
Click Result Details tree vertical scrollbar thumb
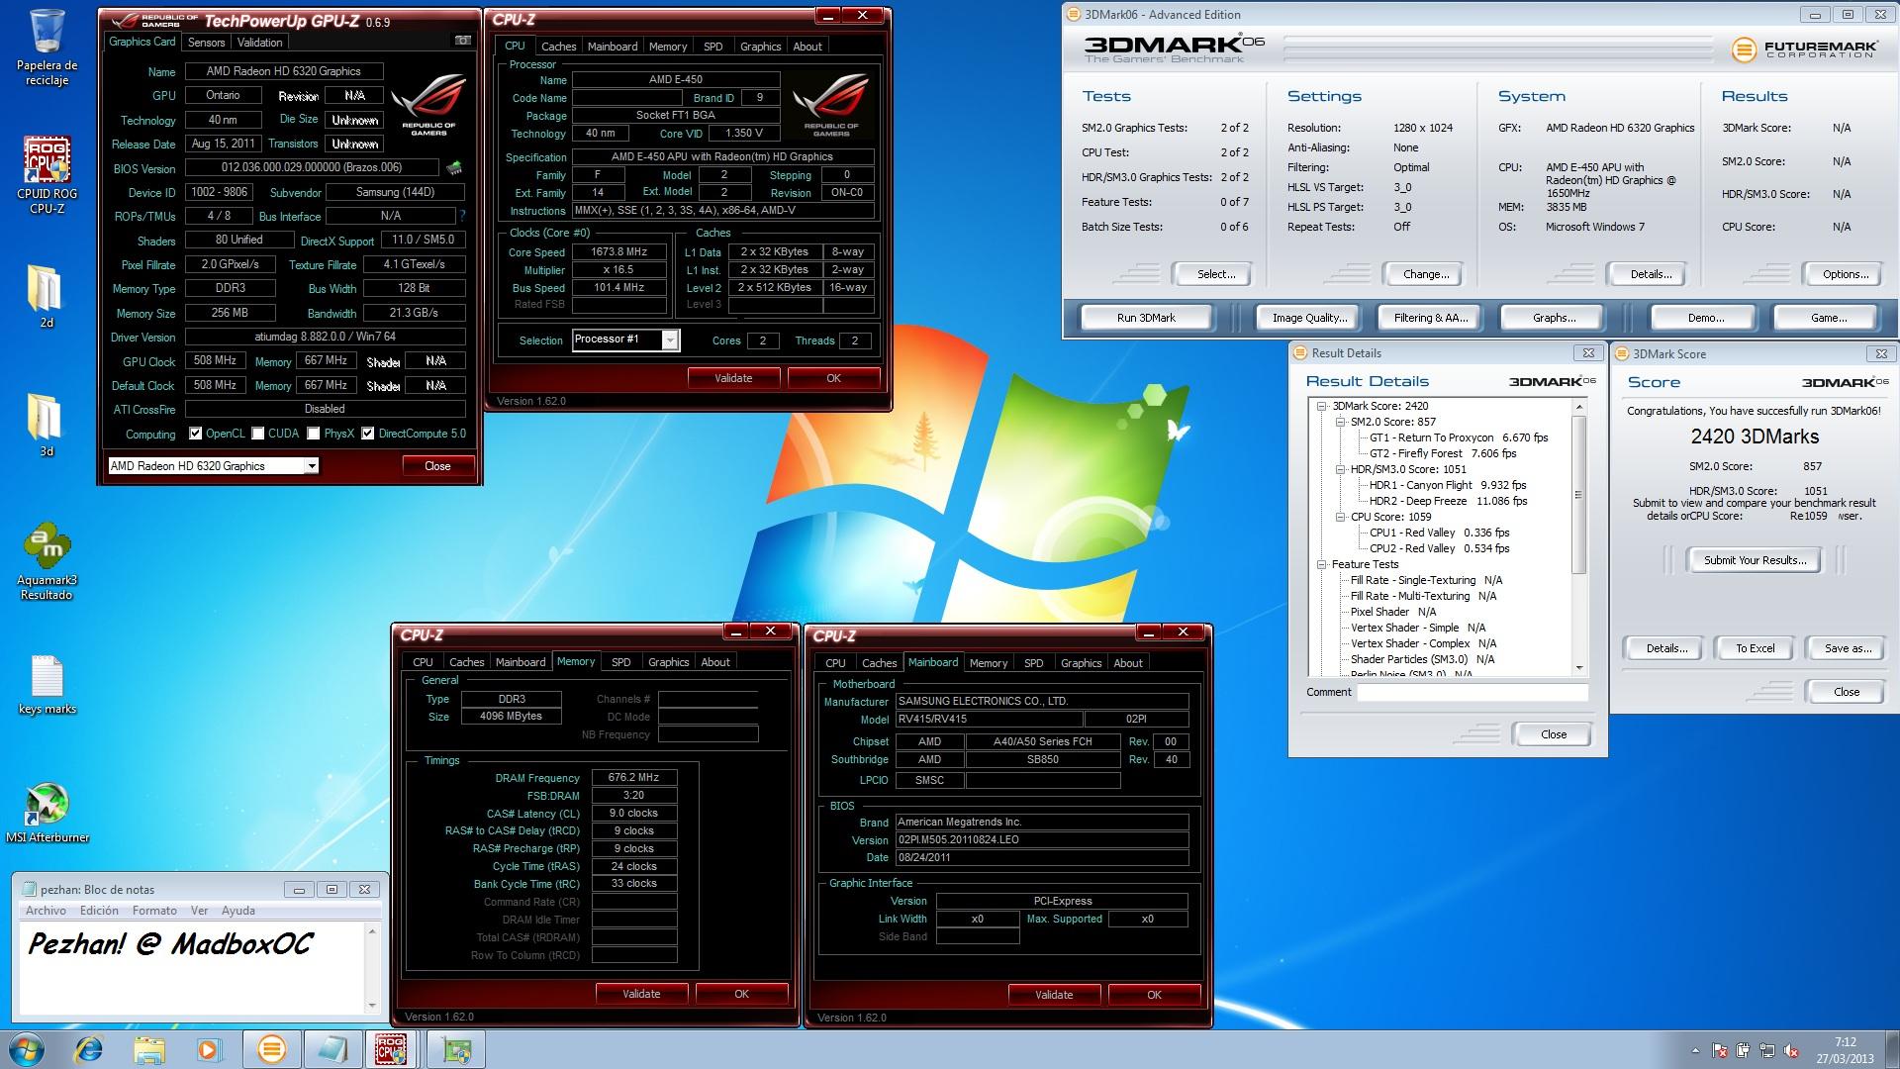click(x=1578, y=495)
